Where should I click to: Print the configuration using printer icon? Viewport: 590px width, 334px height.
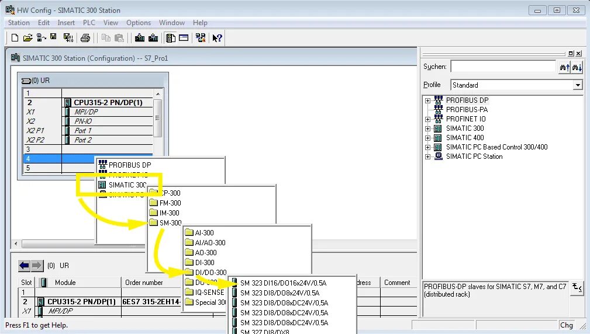point(85,38)
